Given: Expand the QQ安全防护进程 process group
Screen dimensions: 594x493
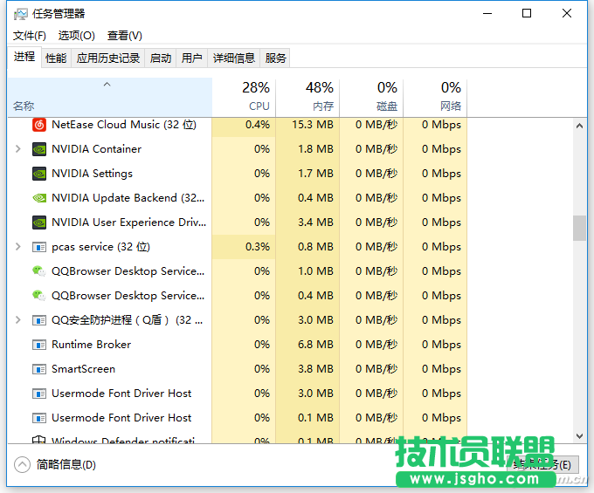Looking at the screenshot, I should 17,320.
